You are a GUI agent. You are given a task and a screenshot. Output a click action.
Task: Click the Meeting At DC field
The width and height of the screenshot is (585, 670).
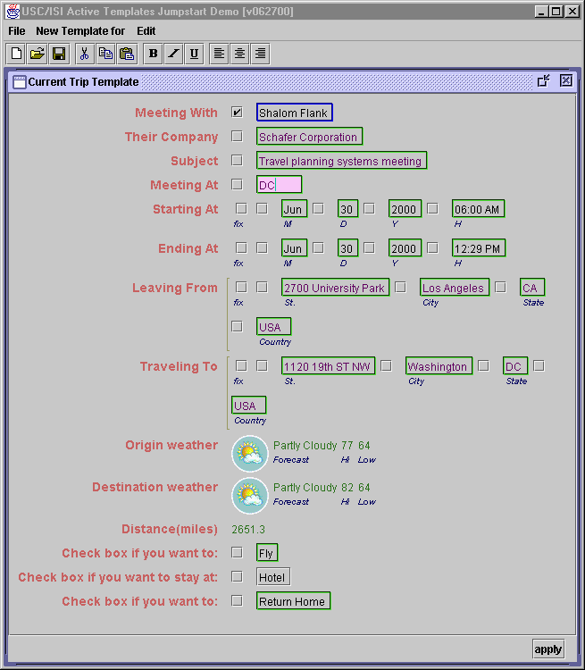tap(279, 185)
